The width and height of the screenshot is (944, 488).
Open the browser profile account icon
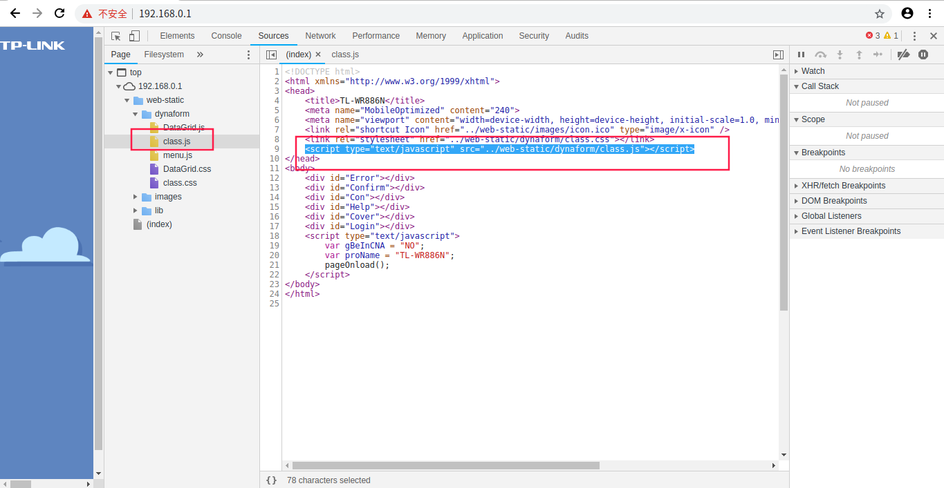click(x=907, y=13)
